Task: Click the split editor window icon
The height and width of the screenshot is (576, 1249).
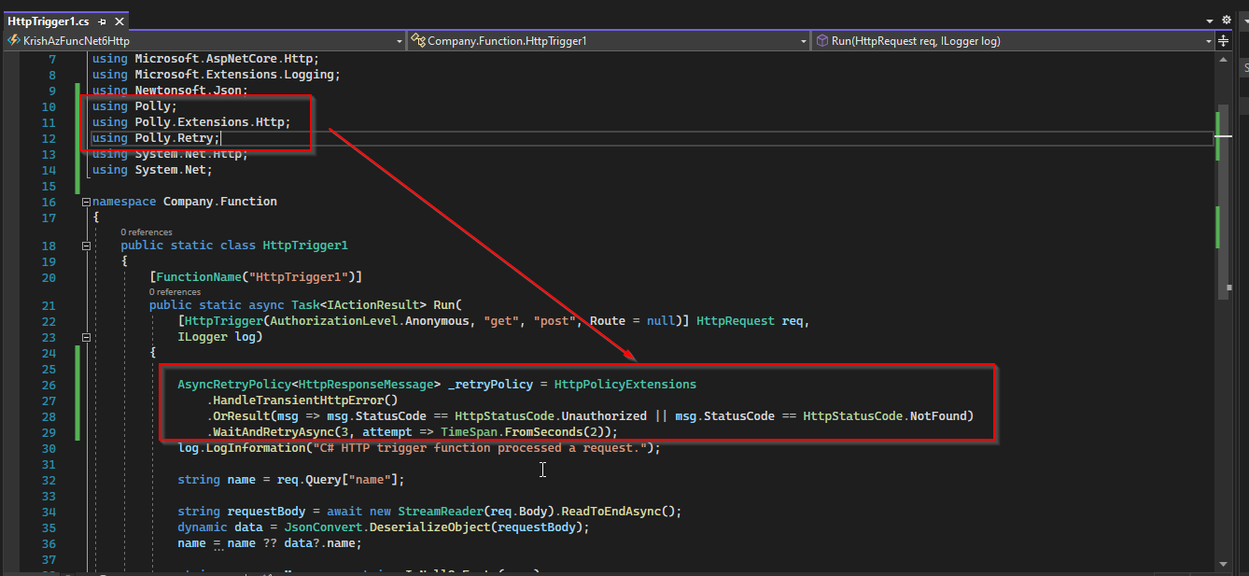Action: tap(1224, 41)
